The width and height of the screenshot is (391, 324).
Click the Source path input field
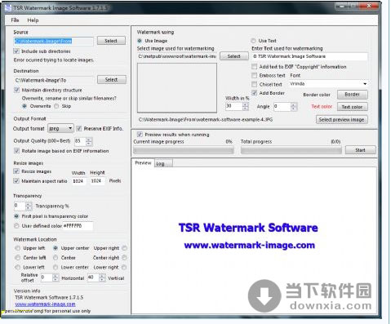[x=53, y=41]
